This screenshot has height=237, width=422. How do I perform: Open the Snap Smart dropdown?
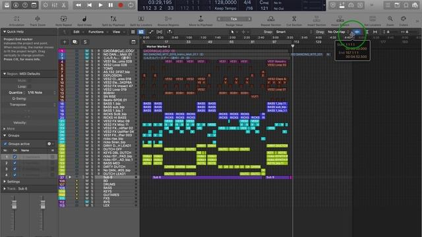pyautogui.click(x=294, y=32)
